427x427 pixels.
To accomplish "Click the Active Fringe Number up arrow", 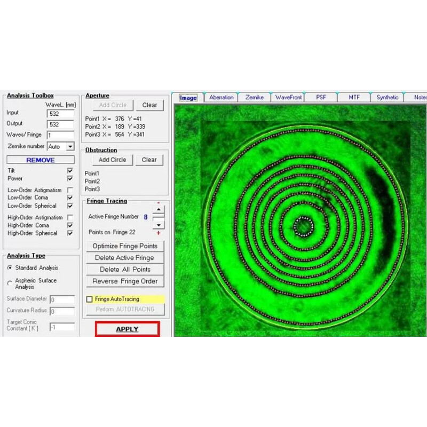I will pyautogui.click(x=159, y=209).
